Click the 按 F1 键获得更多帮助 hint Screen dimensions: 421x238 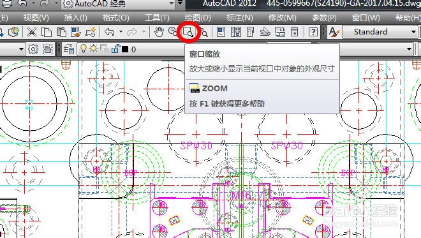[x=227, y=104]
